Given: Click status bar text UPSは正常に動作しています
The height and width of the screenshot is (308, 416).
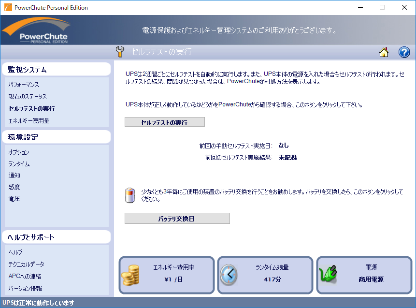Looking at the screenshot, I should (x=38, y=303).
